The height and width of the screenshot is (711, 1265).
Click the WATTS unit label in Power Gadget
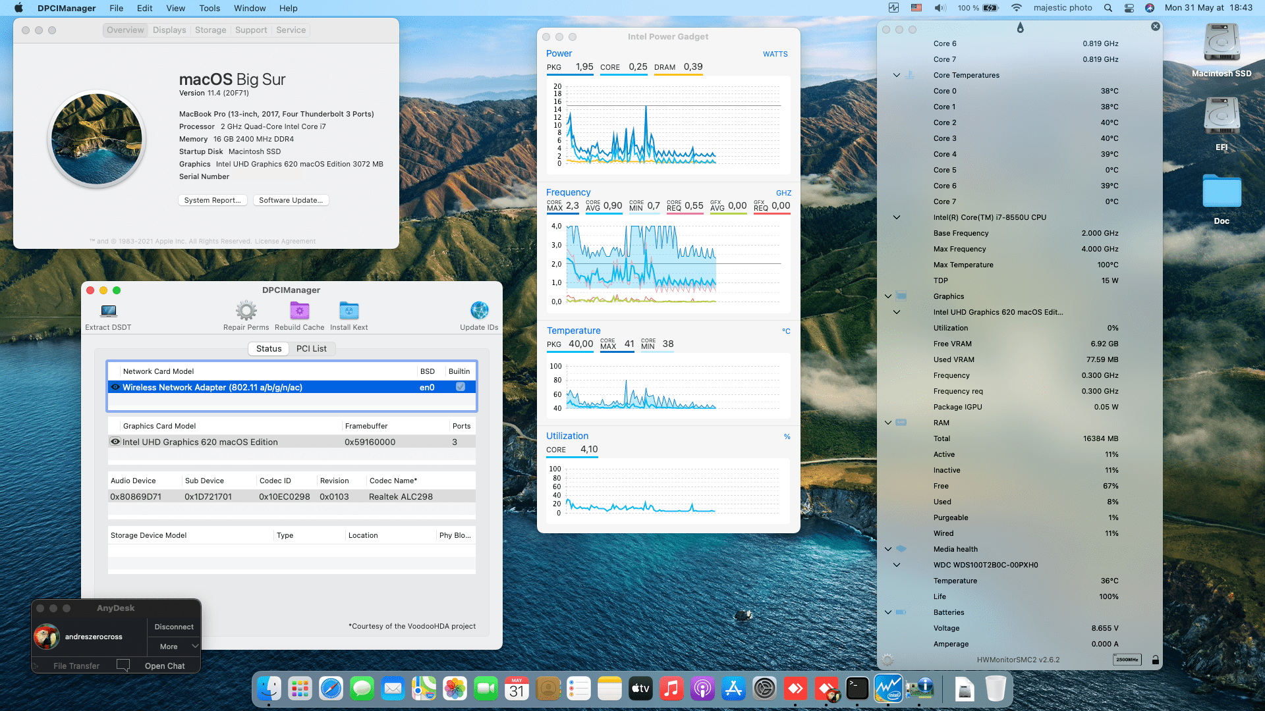click(775, 54)
